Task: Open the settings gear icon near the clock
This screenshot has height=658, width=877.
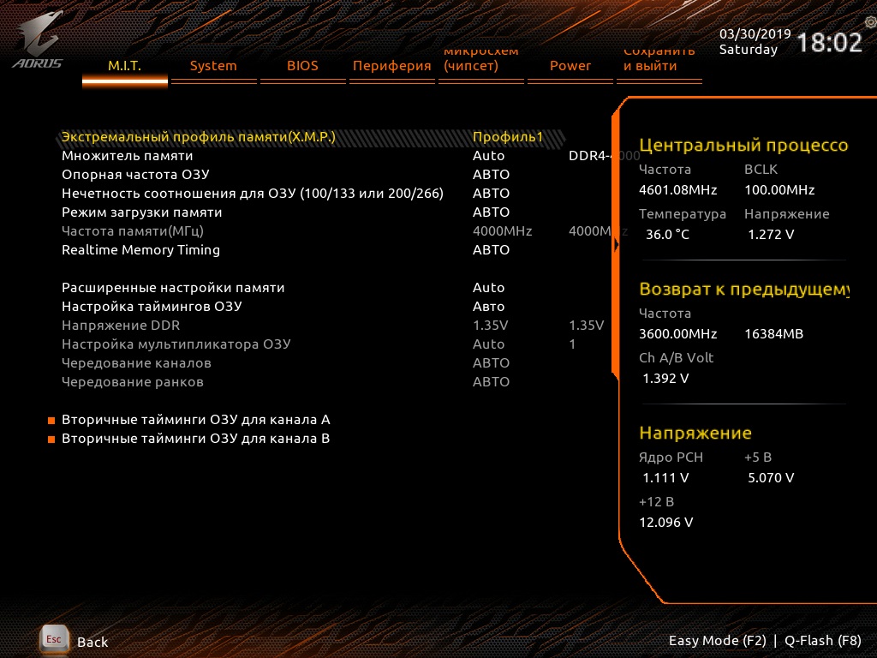Action: click(870, 22)
